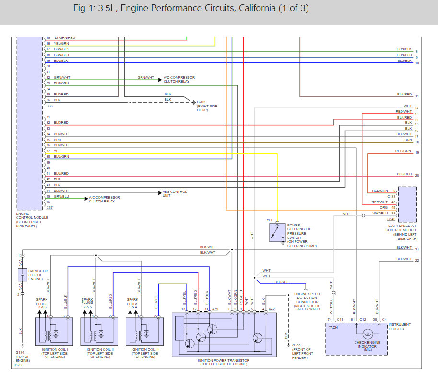
Task: Click the C12 connector label at pin 61
Action: 363,319
